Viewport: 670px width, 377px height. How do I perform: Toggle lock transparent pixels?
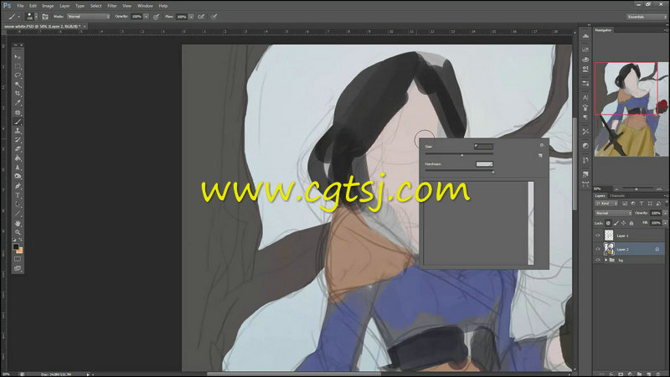pos(608,223)
